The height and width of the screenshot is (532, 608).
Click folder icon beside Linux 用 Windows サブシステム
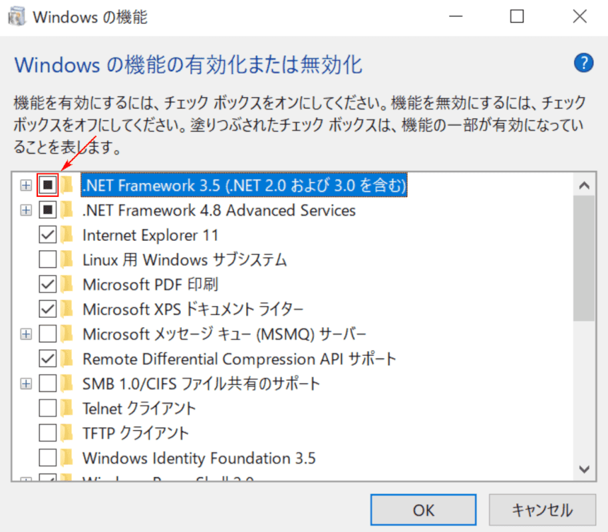(x=67, y=259)
